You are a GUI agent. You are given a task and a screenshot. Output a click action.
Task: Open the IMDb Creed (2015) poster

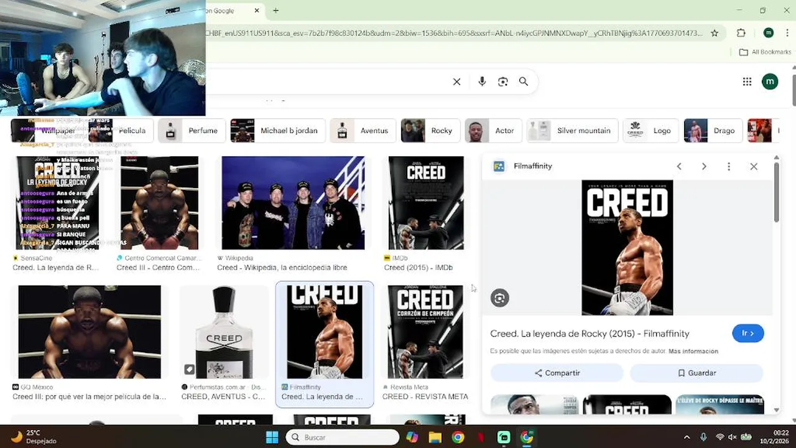[x=426, y=203]
